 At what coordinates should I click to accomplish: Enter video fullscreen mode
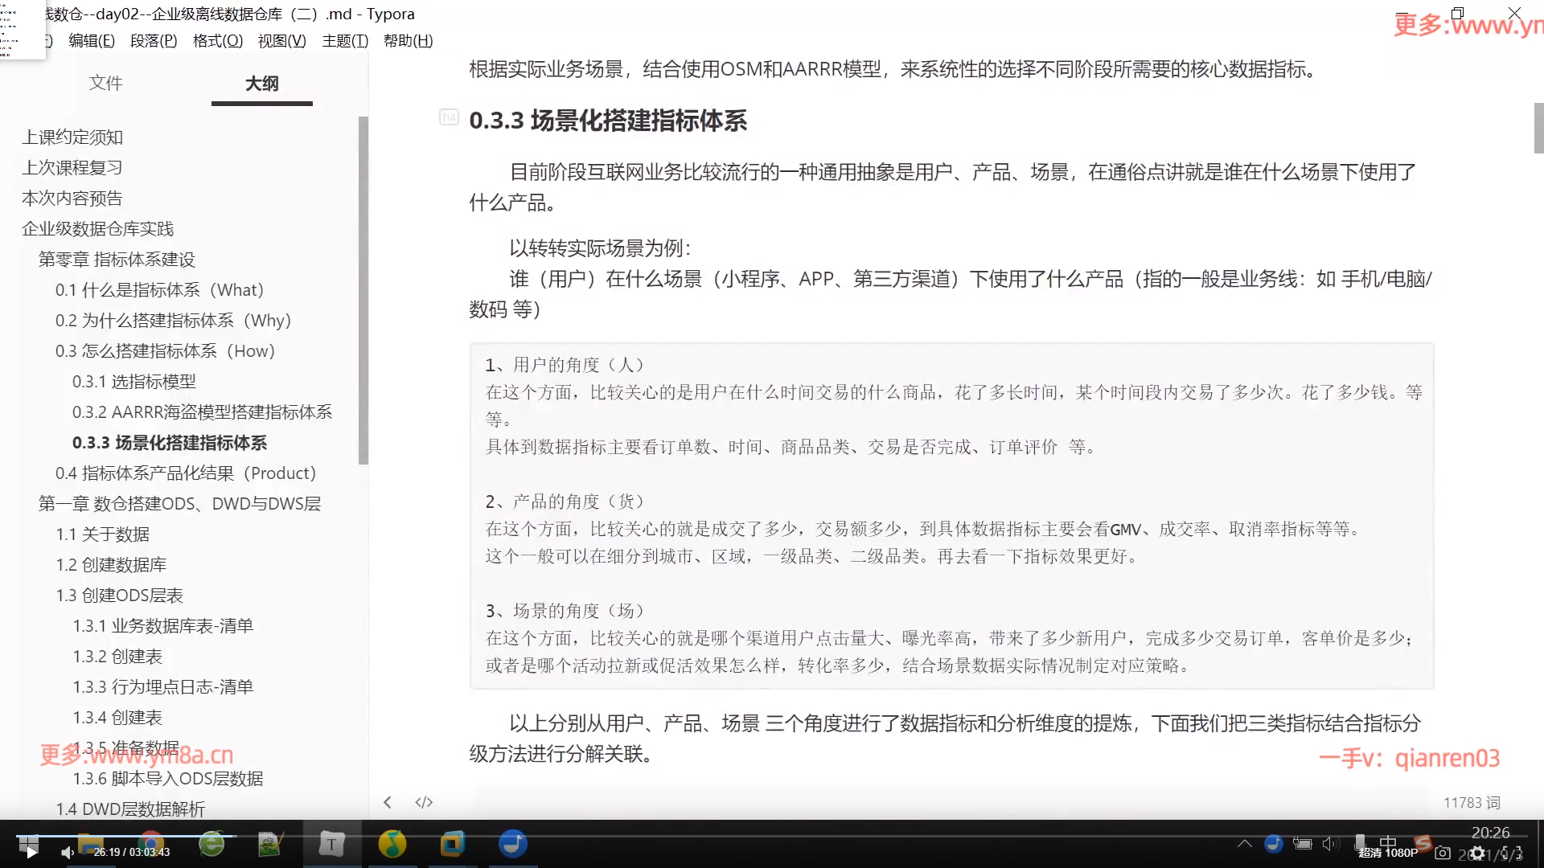(1512, 853)
